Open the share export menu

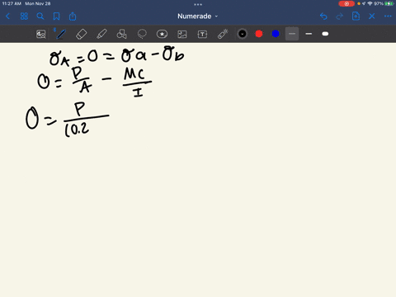pos(73,16)
